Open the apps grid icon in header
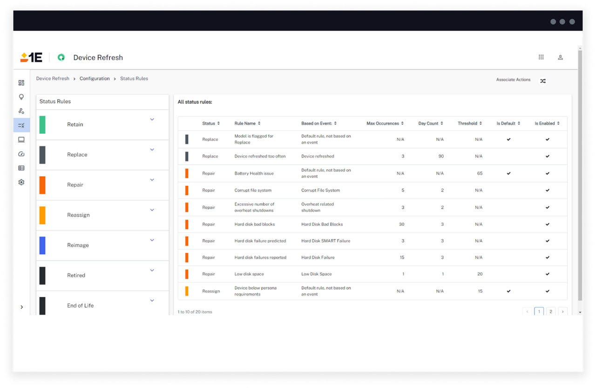596x388 pixels. point(541,57)
